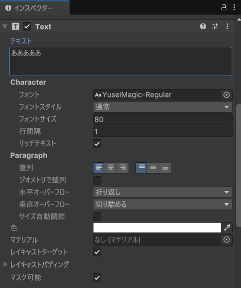
Task: Open the Text component three-dot options menu
Action: coord(227,26)
